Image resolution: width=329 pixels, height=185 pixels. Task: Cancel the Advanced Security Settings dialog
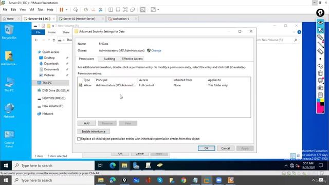coord(226,149)
